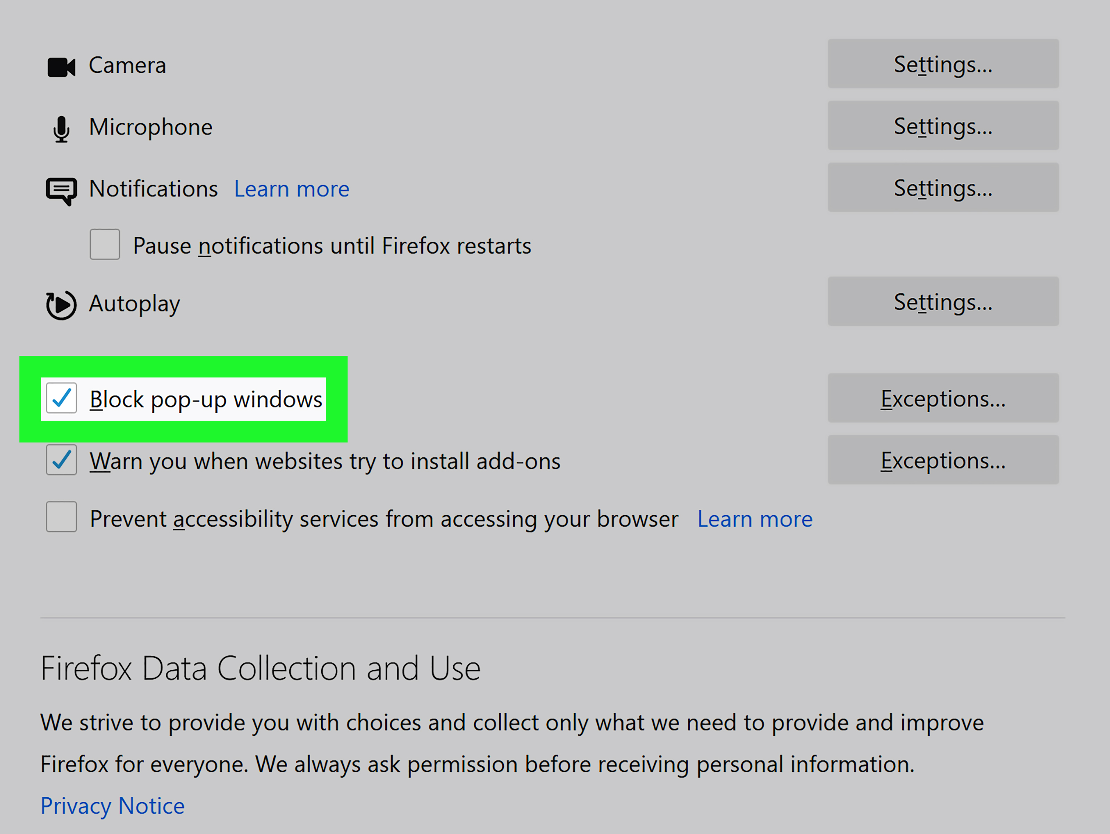Click the Microphone icon
1110x834 pixels.
coord(61,129)
